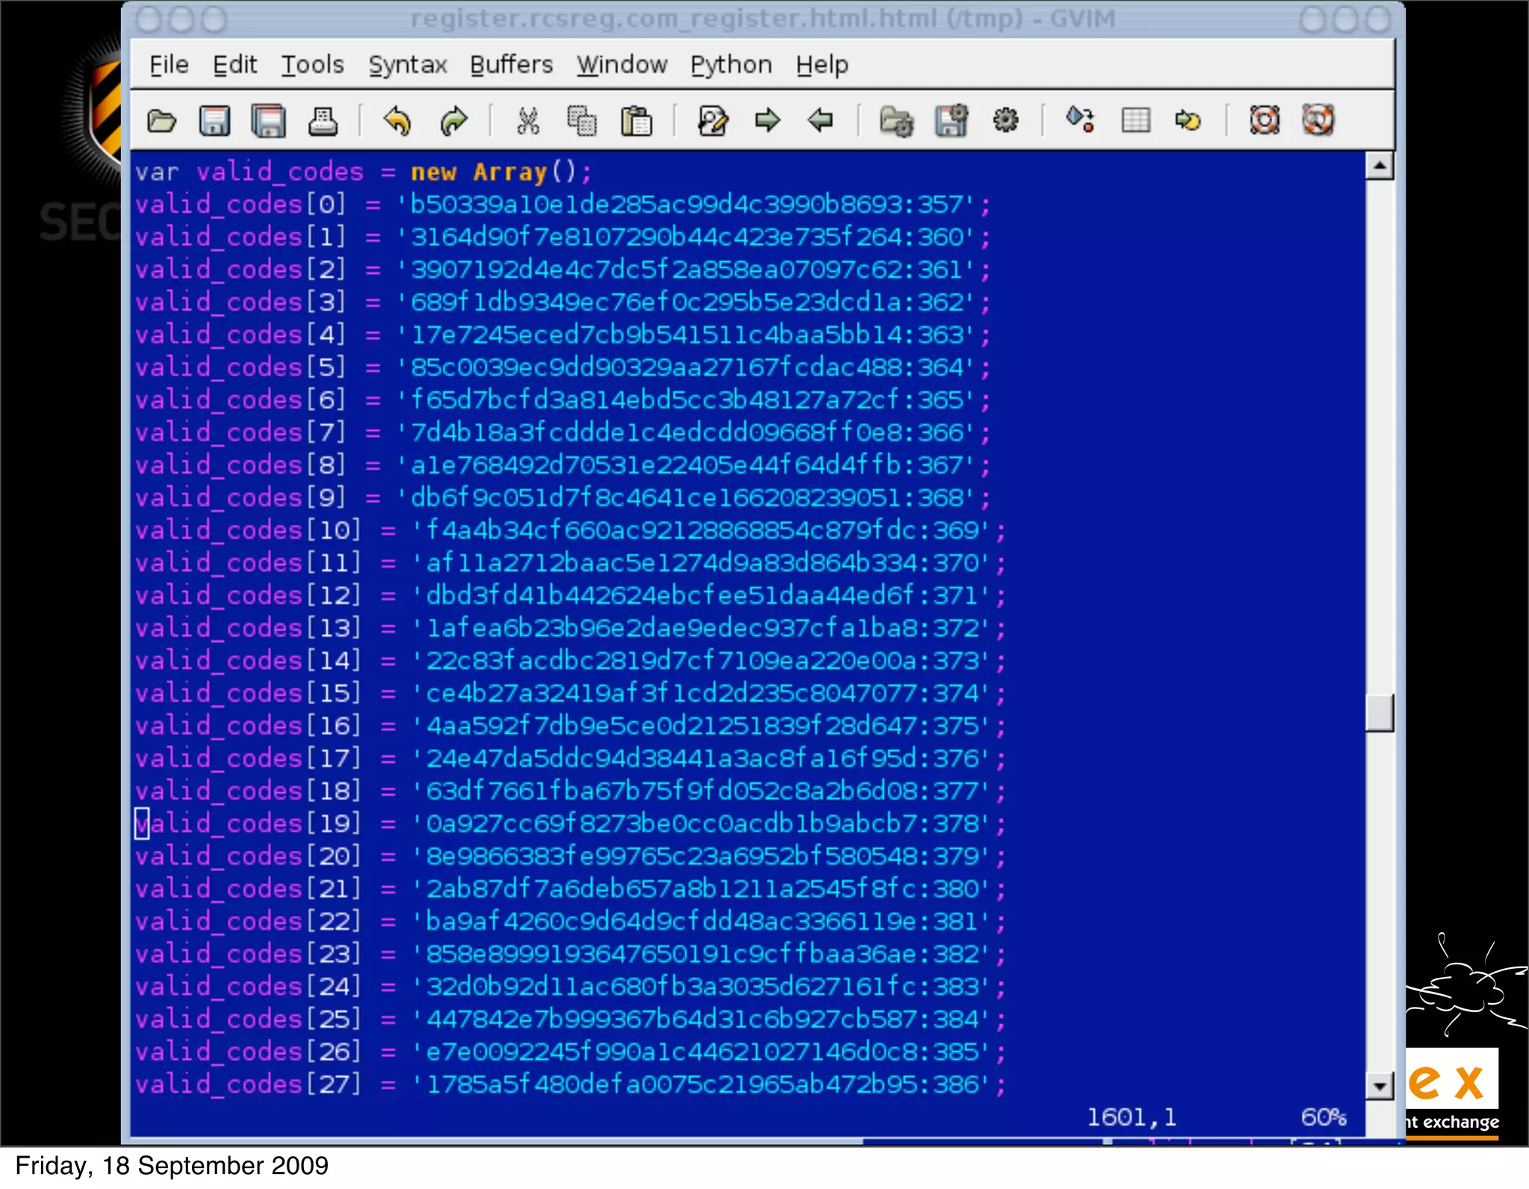Open the Buffers menu
This screenshot has width=1529, height=1189.
(511, 65)
